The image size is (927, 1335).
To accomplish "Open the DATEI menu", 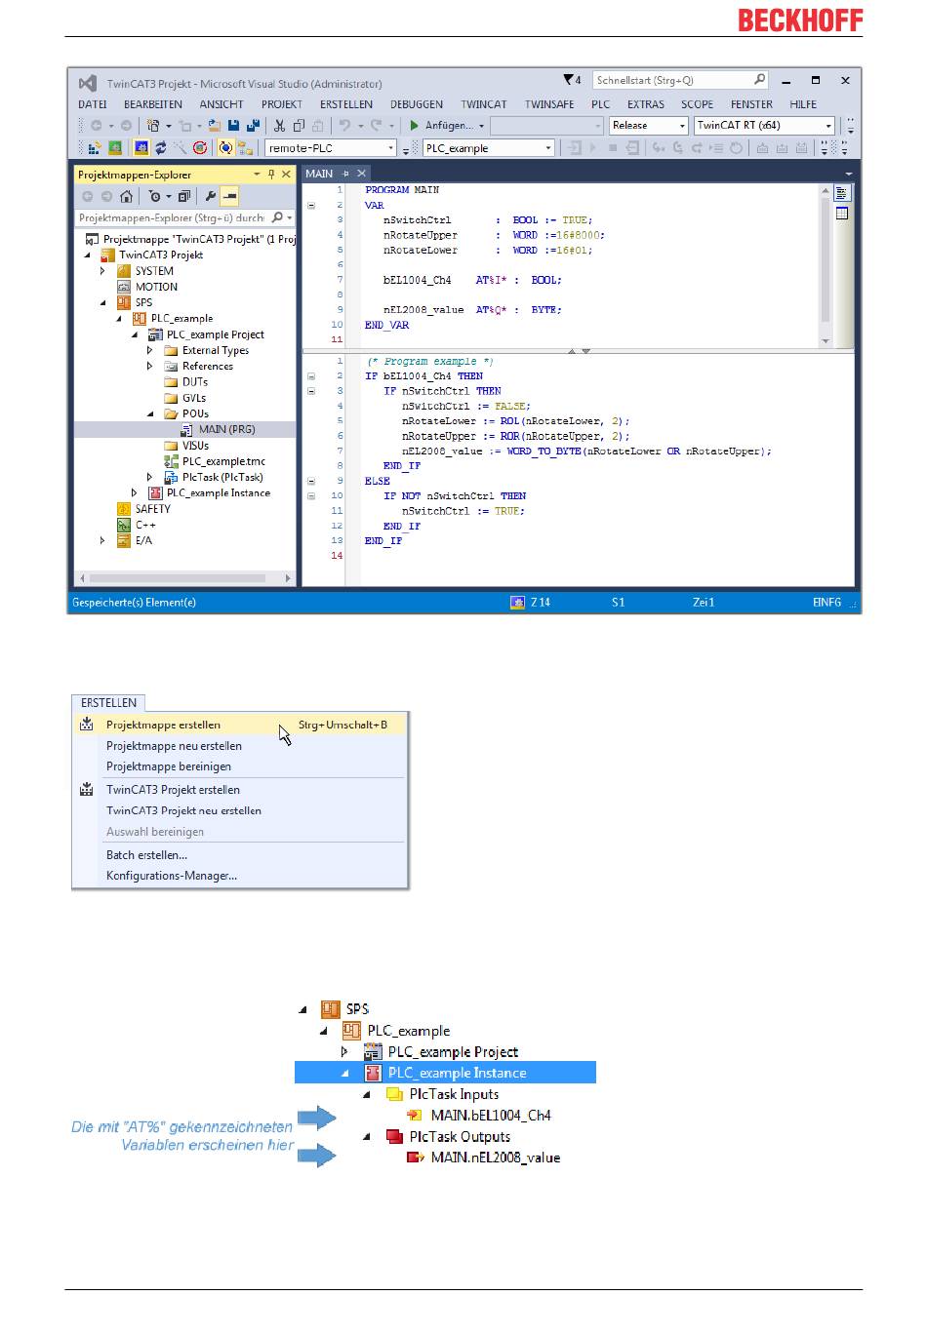I will (x=93, y=104).
